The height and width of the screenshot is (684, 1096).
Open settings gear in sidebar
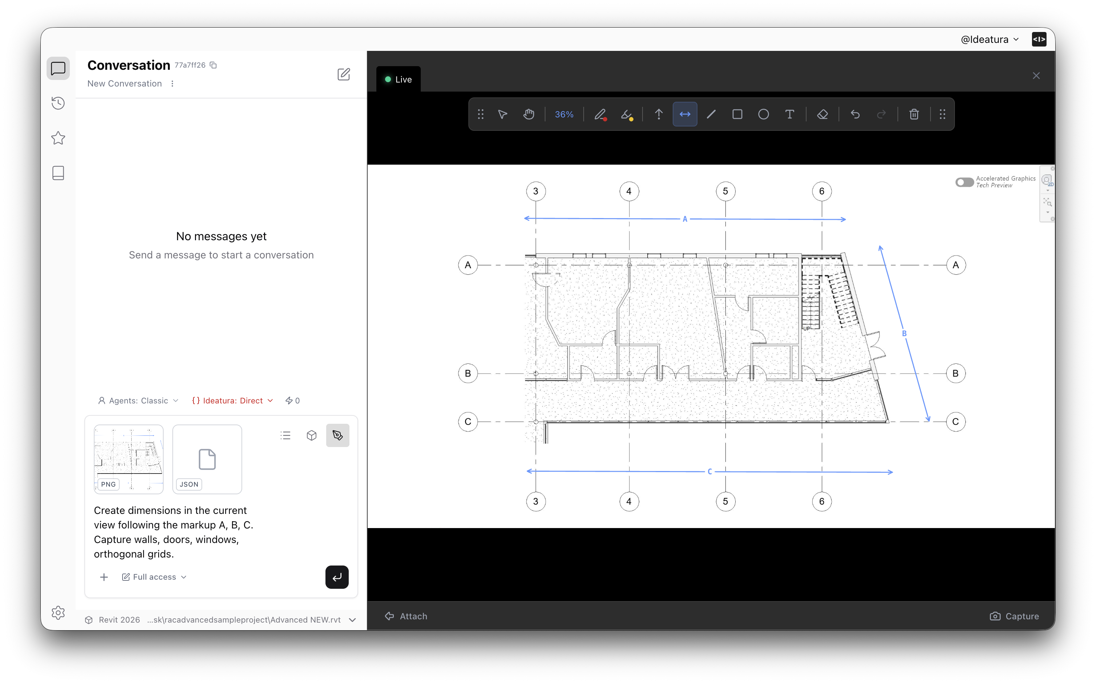coord(58,612)
